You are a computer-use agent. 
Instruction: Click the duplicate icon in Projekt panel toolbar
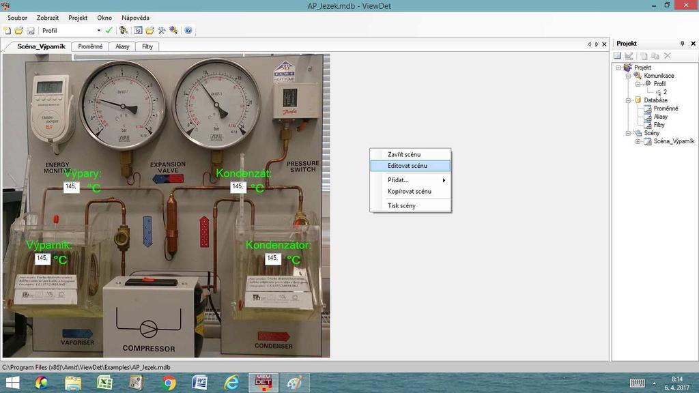point(655,56)
